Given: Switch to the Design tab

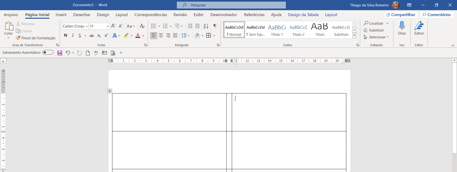Looking at the screenshot, I should click(103, 15).
